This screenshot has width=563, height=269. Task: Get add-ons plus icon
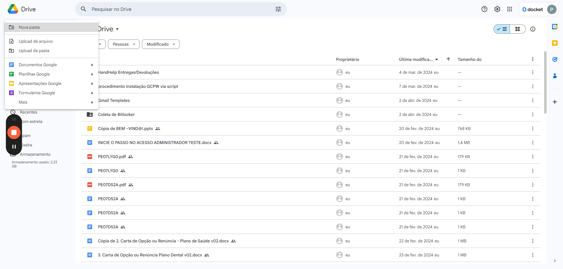click(555, 102)
